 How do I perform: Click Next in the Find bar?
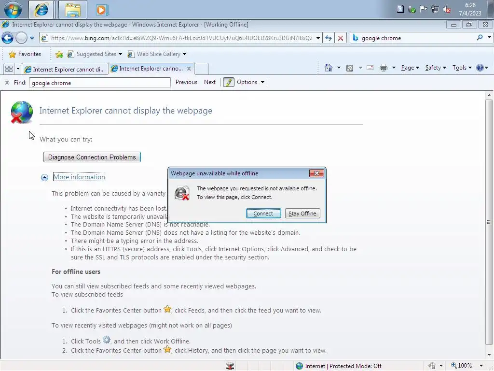(209, 82)
